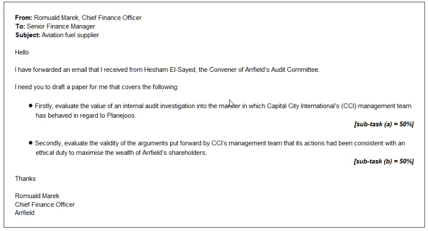The image size is (428, 231).
Task: Click the "Hello" greeting line
Action: pyautogui.click(x=22, y=53)
